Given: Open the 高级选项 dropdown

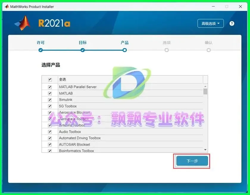Looking at the screenshot, I should pos(210,24).
